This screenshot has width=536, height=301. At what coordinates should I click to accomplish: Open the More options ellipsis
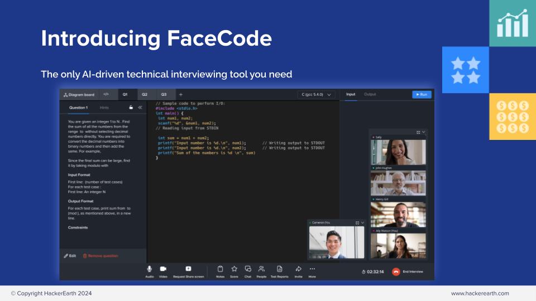[312, 269]
